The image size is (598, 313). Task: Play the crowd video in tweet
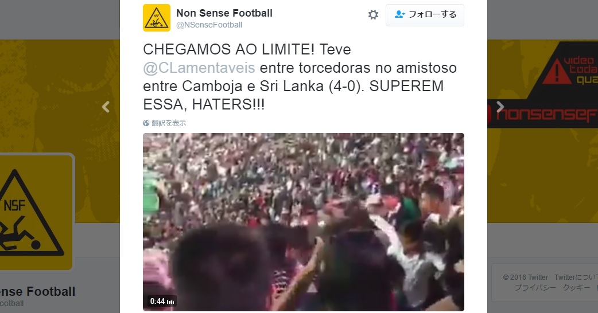click(304, 222)
